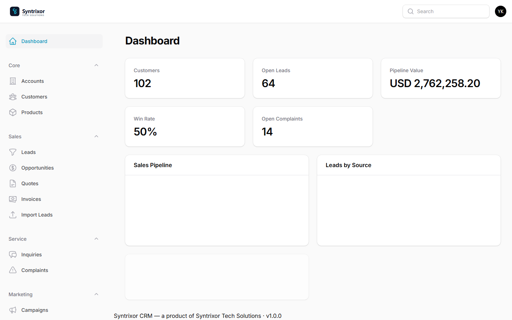Open the Dashboard menu item

54,41
